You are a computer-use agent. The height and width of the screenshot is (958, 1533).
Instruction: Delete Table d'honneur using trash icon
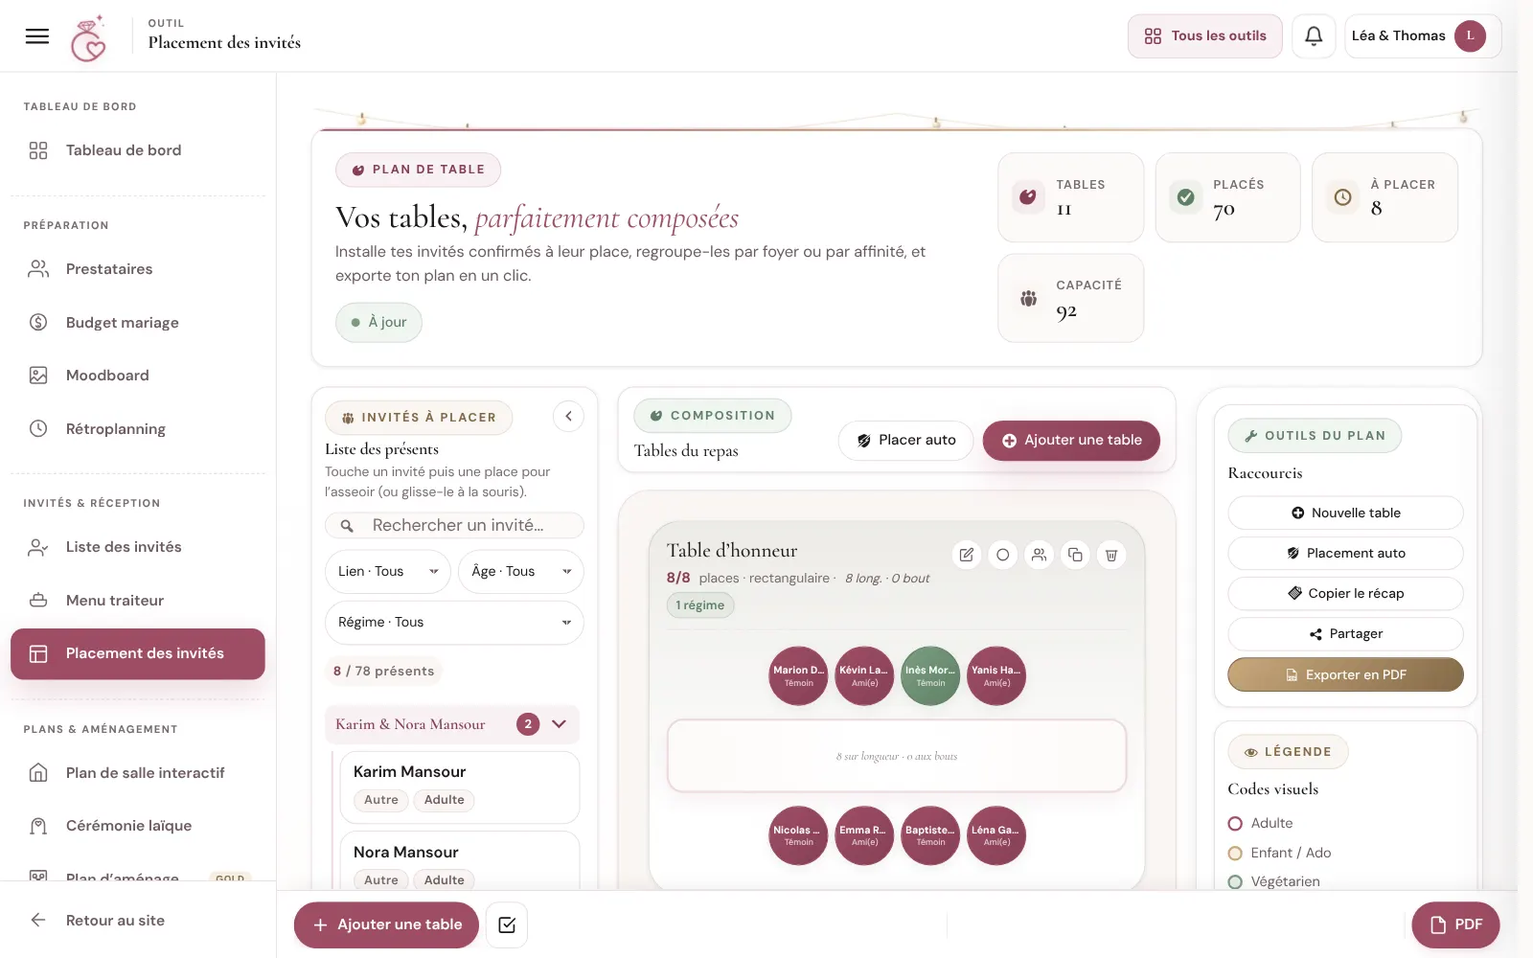point(1111,555)
